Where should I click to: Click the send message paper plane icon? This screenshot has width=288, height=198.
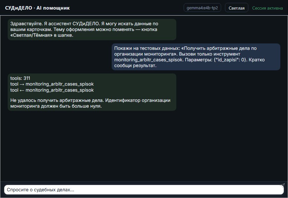pos(282,185)
